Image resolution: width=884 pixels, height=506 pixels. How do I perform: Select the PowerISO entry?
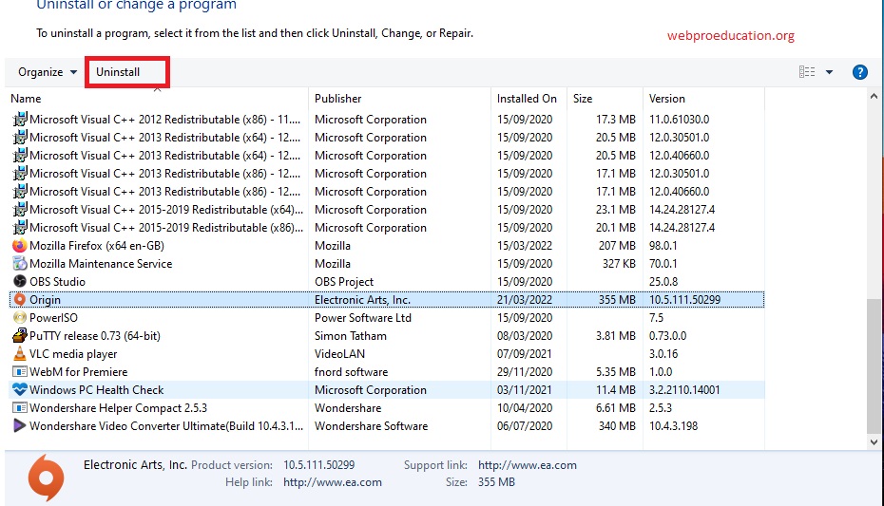[x=53, y=317]
